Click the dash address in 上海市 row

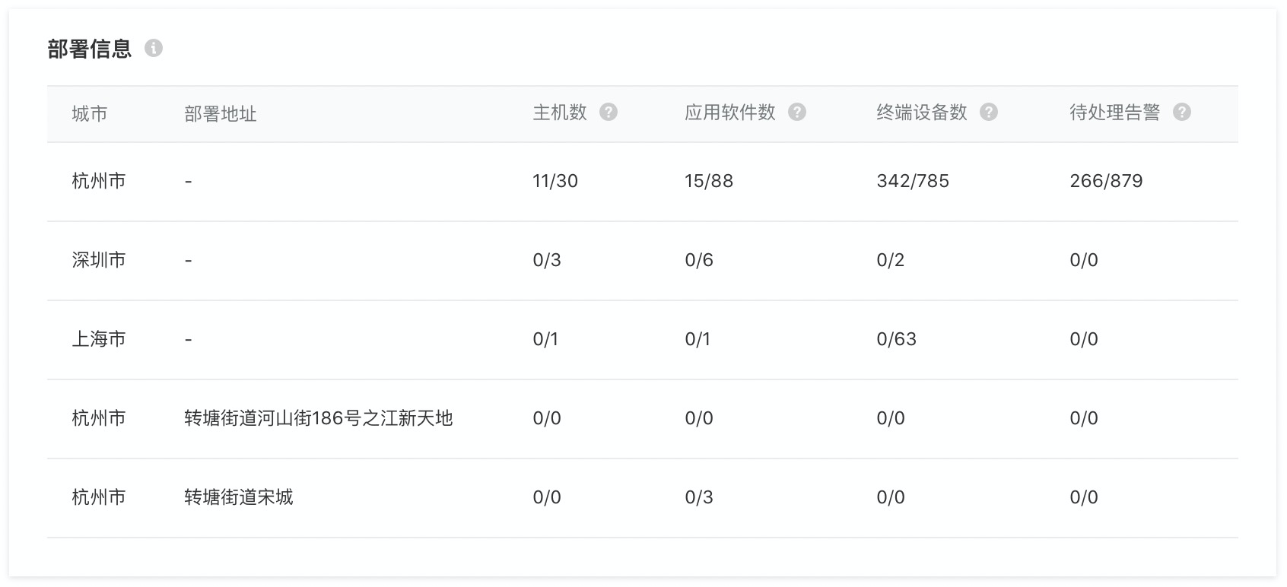[189, 339]
